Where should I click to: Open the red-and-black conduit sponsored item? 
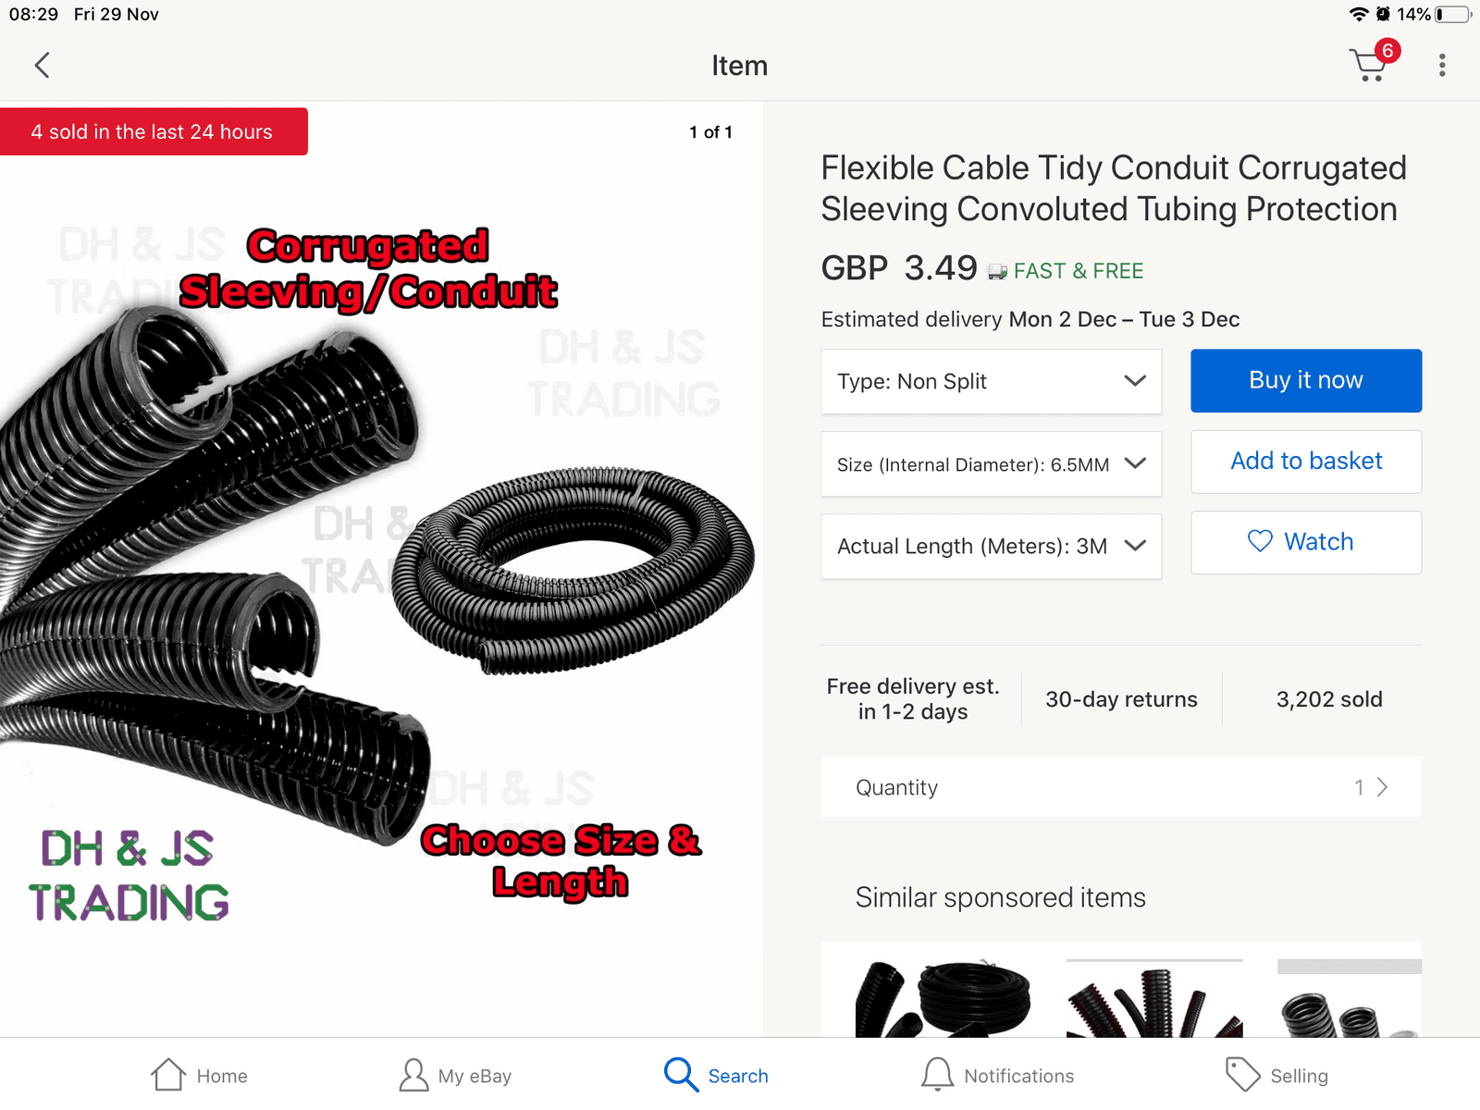coord(1154,997)
